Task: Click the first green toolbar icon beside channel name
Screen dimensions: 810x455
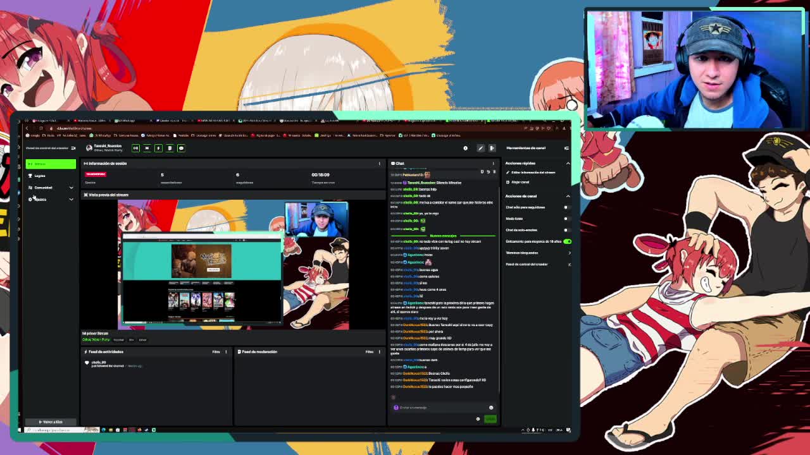Action: pyautogui.click(x=135, y=149)
